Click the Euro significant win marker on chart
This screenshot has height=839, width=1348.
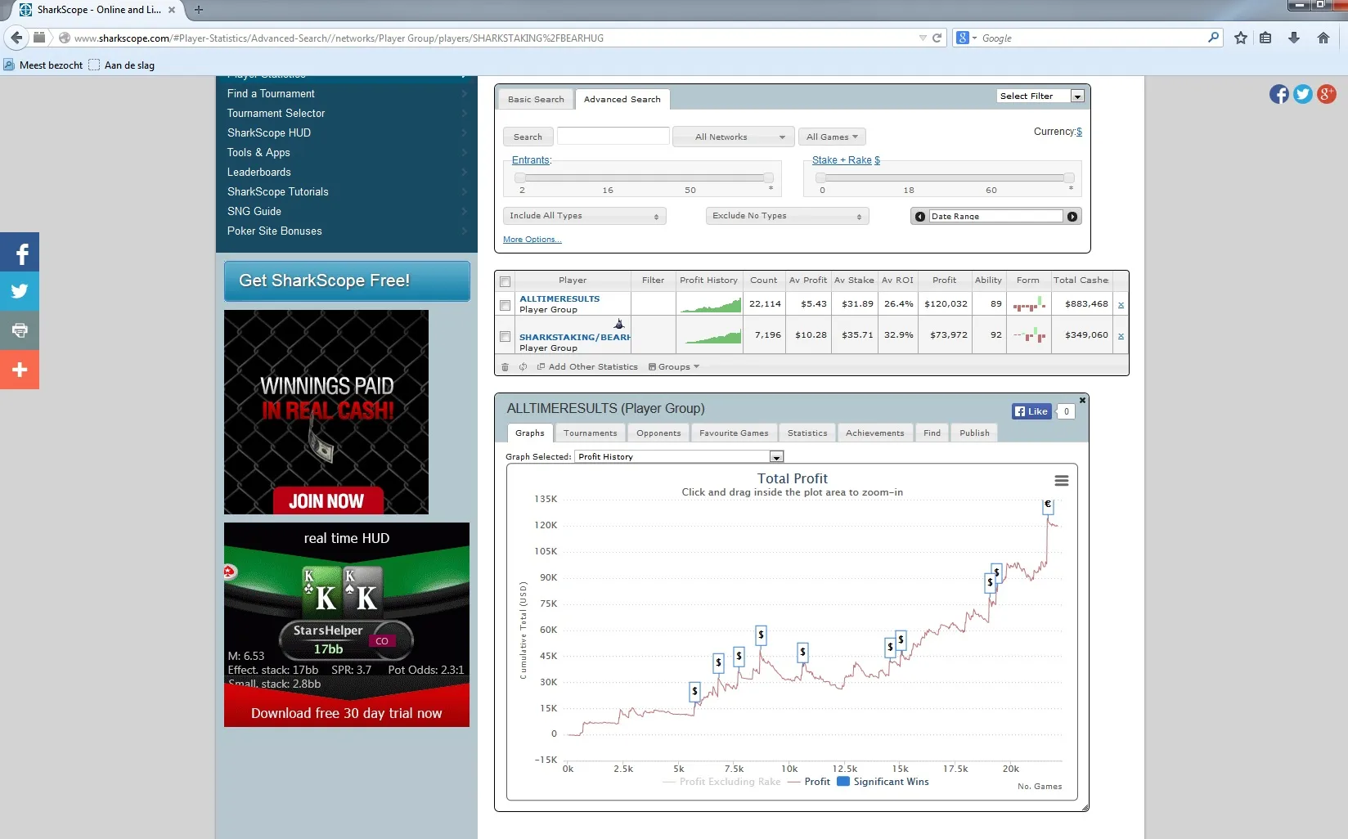point(1048,505)
